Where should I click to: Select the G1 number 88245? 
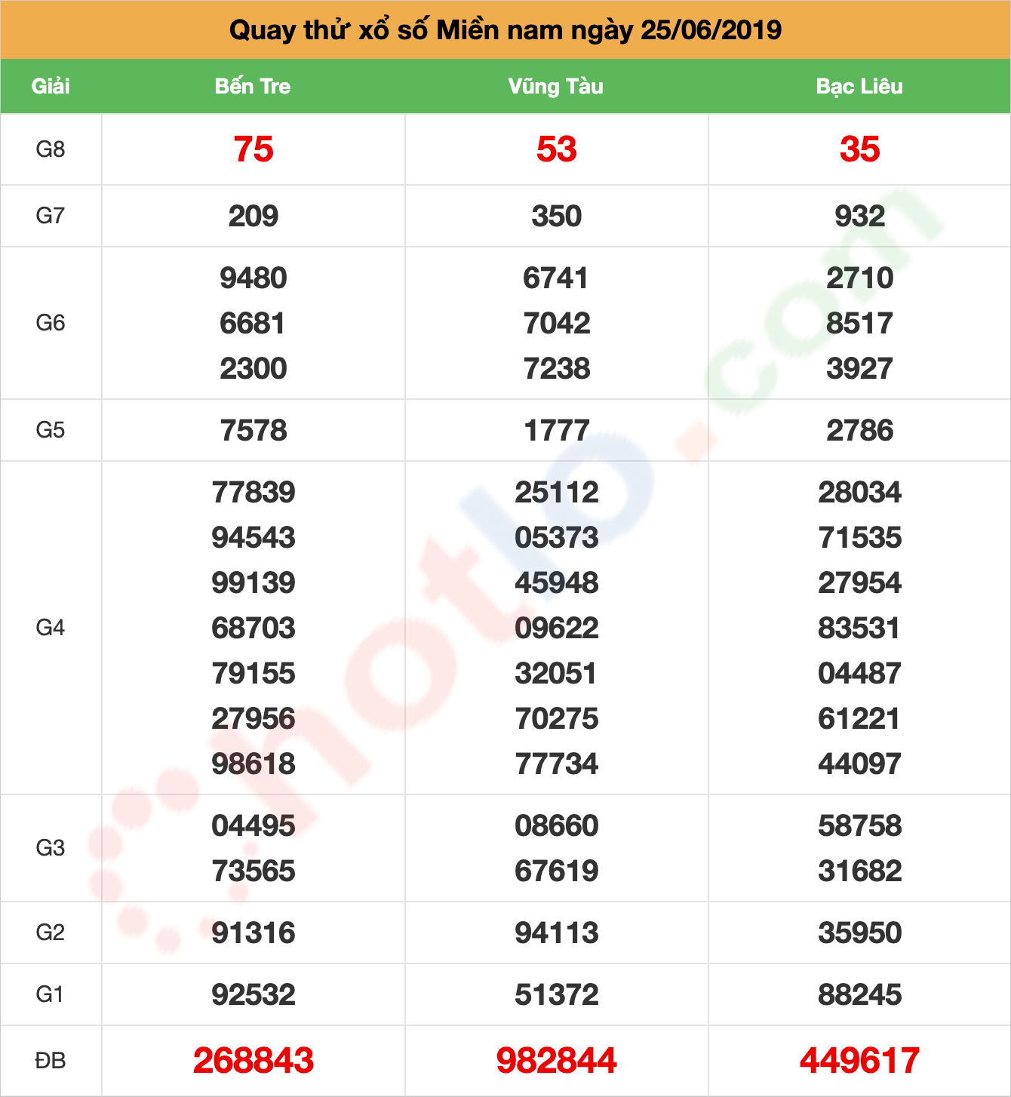[860, 995]
